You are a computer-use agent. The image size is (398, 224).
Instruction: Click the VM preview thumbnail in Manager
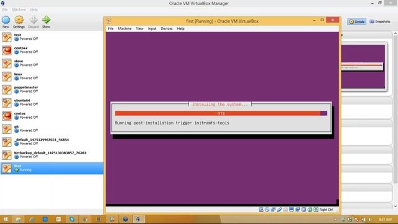363,67
